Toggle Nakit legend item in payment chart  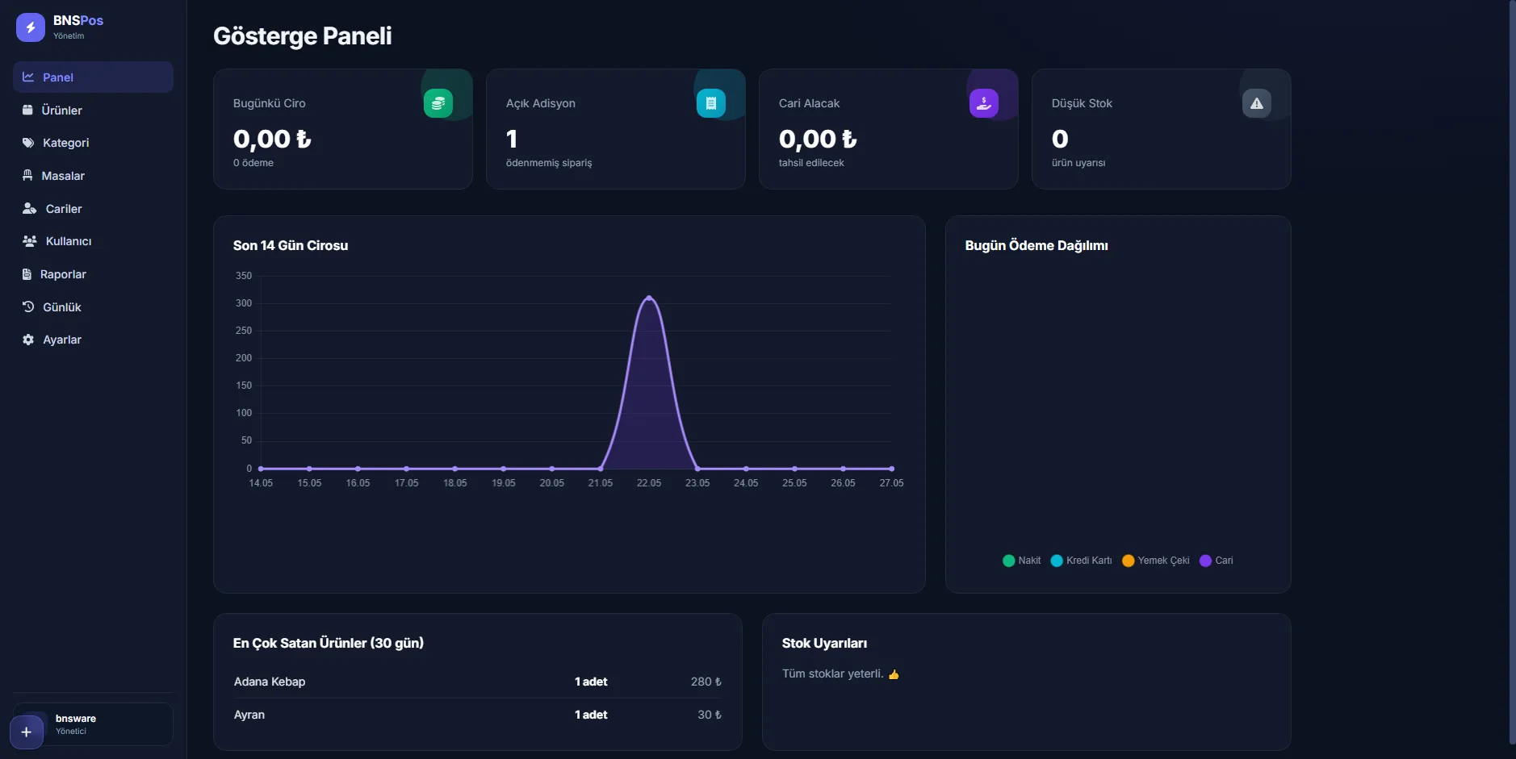click(x=1021, y=561)
